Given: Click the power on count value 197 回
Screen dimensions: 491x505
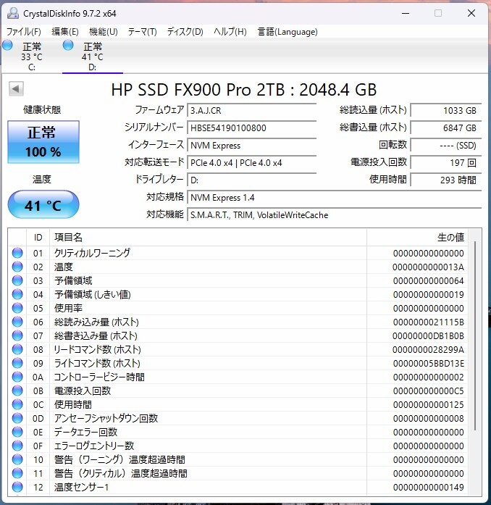Looking at the screenshot, I should (x=446, y=162).
